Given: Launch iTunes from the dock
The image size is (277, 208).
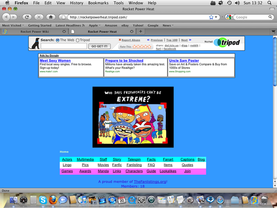Looking at the screenshot, I should 82,200.
